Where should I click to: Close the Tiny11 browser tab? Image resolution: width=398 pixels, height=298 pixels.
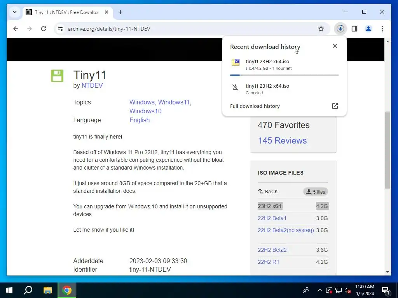click(106, 12)
